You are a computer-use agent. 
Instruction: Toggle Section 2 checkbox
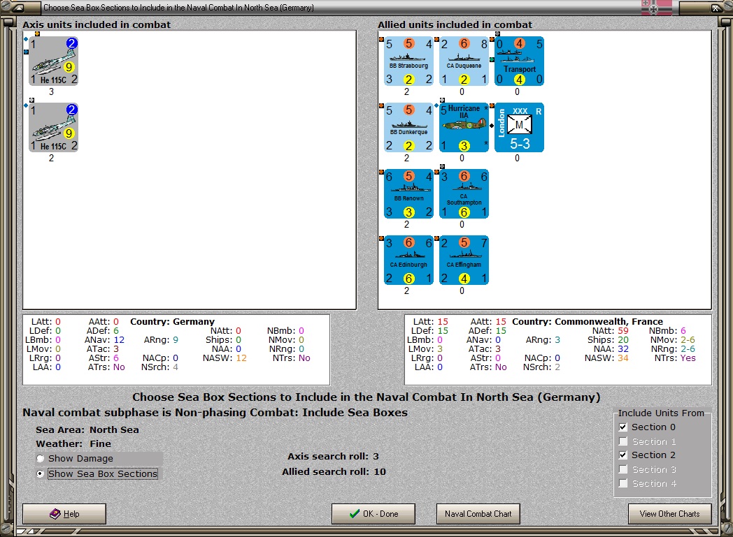coord(622,455)
